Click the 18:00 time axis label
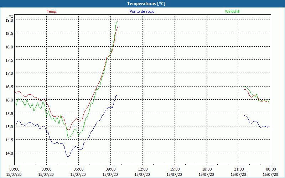 pos(207,169)
